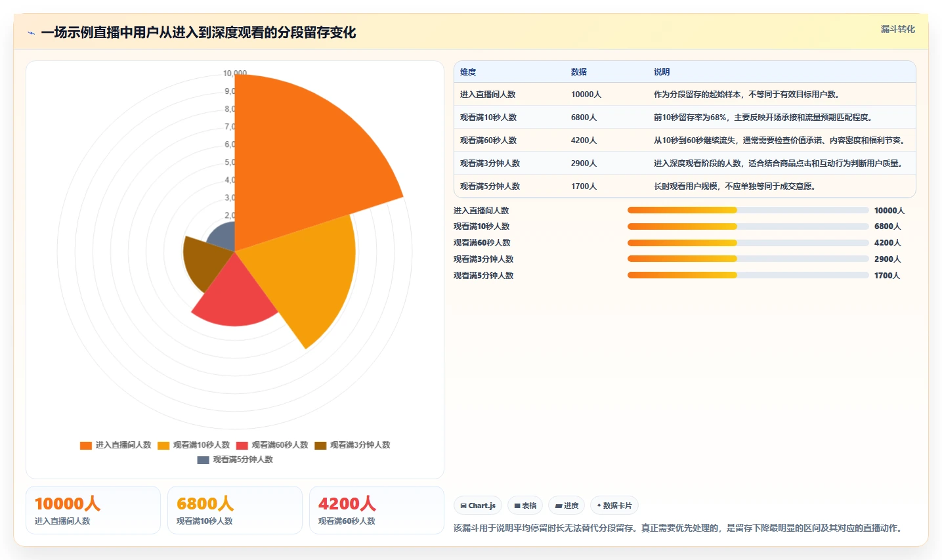The width and height of the screenshot is (942, 560).
Task: Click the 1700人 progress value label
Action: (888, 276)
